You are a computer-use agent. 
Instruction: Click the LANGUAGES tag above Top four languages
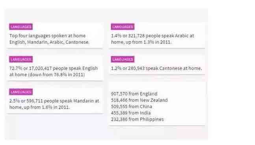tap(21, 27)
